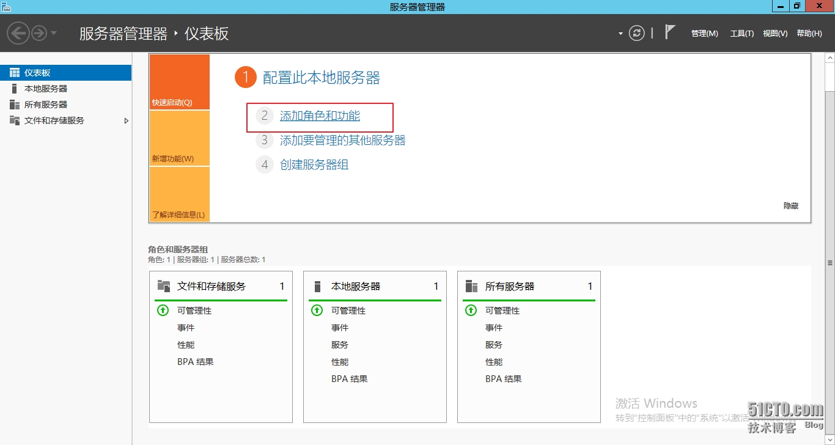Select the 快速启动(Q) orange tile
Screen dimensions: 835x445
tap(179, 82)
